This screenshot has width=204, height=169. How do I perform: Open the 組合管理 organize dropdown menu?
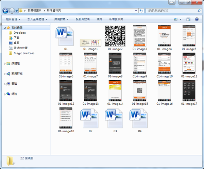pyautogui.click(x=13, y=19)
